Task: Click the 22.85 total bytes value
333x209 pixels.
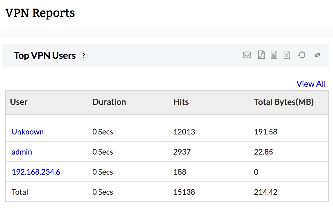Action: pyautogui.click(x=264, y=152)
